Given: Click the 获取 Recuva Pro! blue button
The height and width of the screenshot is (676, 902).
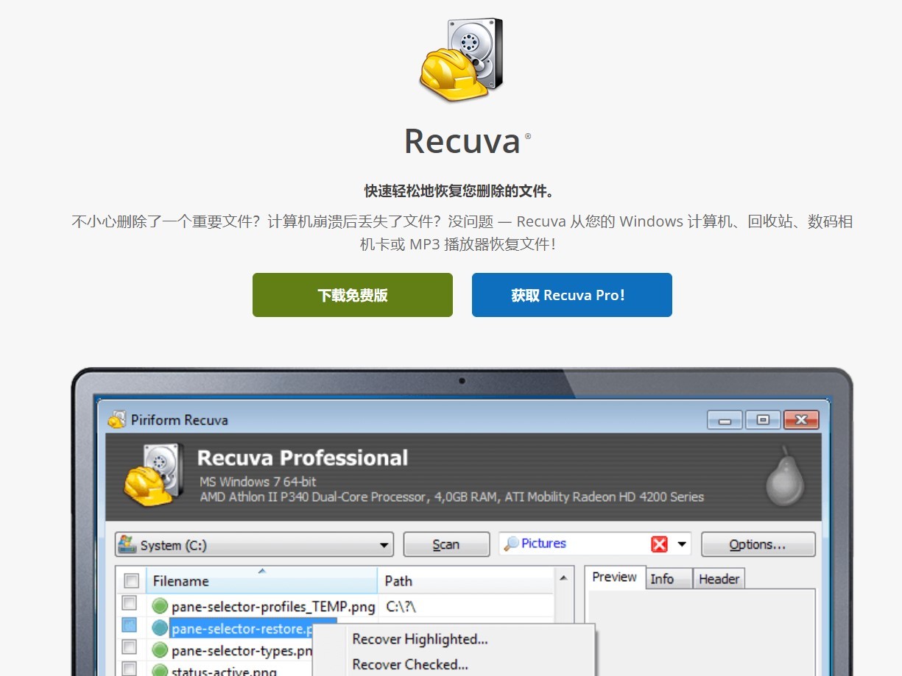Looking at the screenshot, I should coord(572,295).
